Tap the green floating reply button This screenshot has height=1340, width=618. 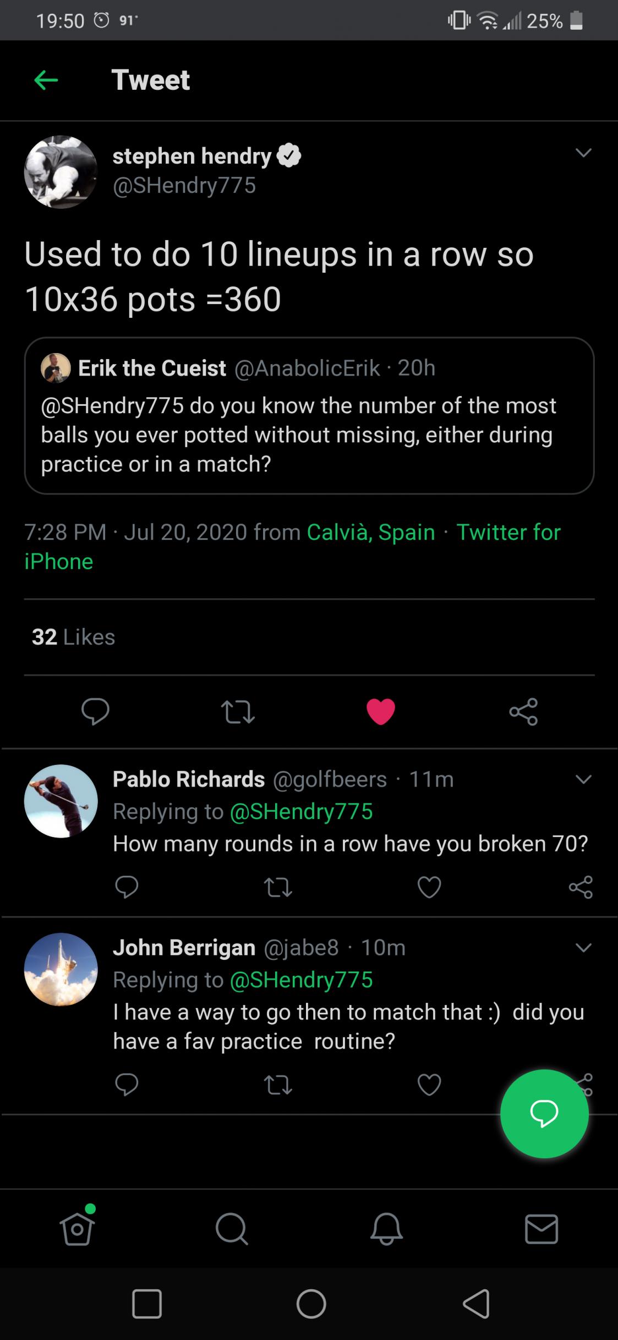(544, 1114)
